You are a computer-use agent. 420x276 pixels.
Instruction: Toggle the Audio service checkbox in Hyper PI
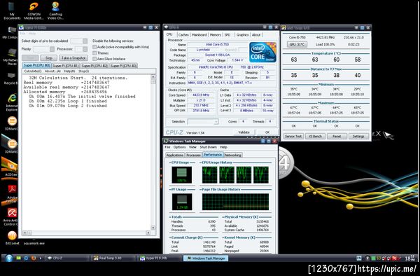pos(94,47)
